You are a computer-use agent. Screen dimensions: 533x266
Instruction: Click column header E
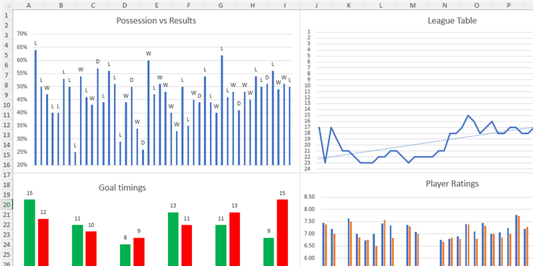[157, 5]
